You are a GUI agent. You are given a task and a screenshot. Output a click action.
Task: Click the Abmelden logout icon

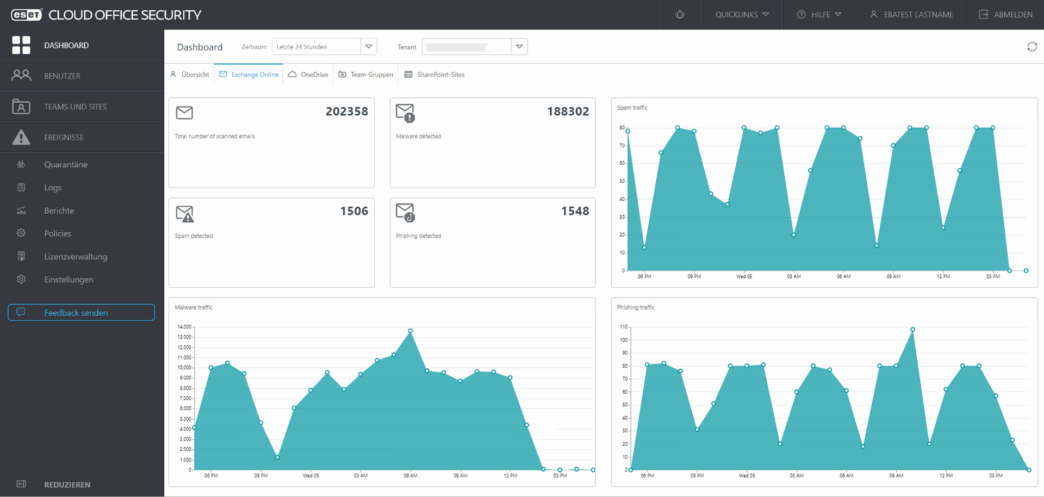pos(984,15)
